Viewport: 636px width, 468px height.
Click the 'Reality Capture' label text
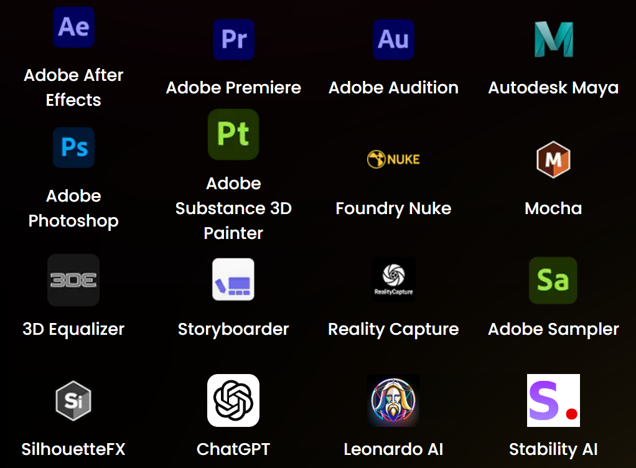click(393, 330)
